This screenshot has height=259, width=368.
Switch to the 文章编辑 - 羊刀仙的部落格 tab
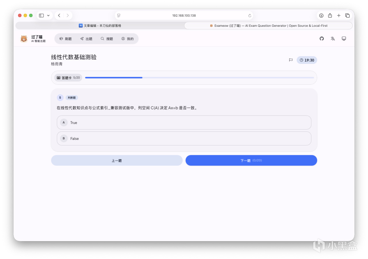tap(100, 26)
